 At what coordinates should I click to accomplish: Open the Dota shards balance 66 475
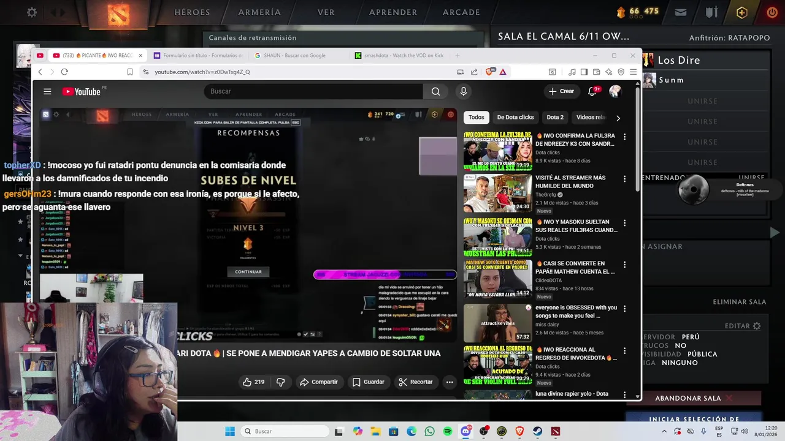[638, 12]
